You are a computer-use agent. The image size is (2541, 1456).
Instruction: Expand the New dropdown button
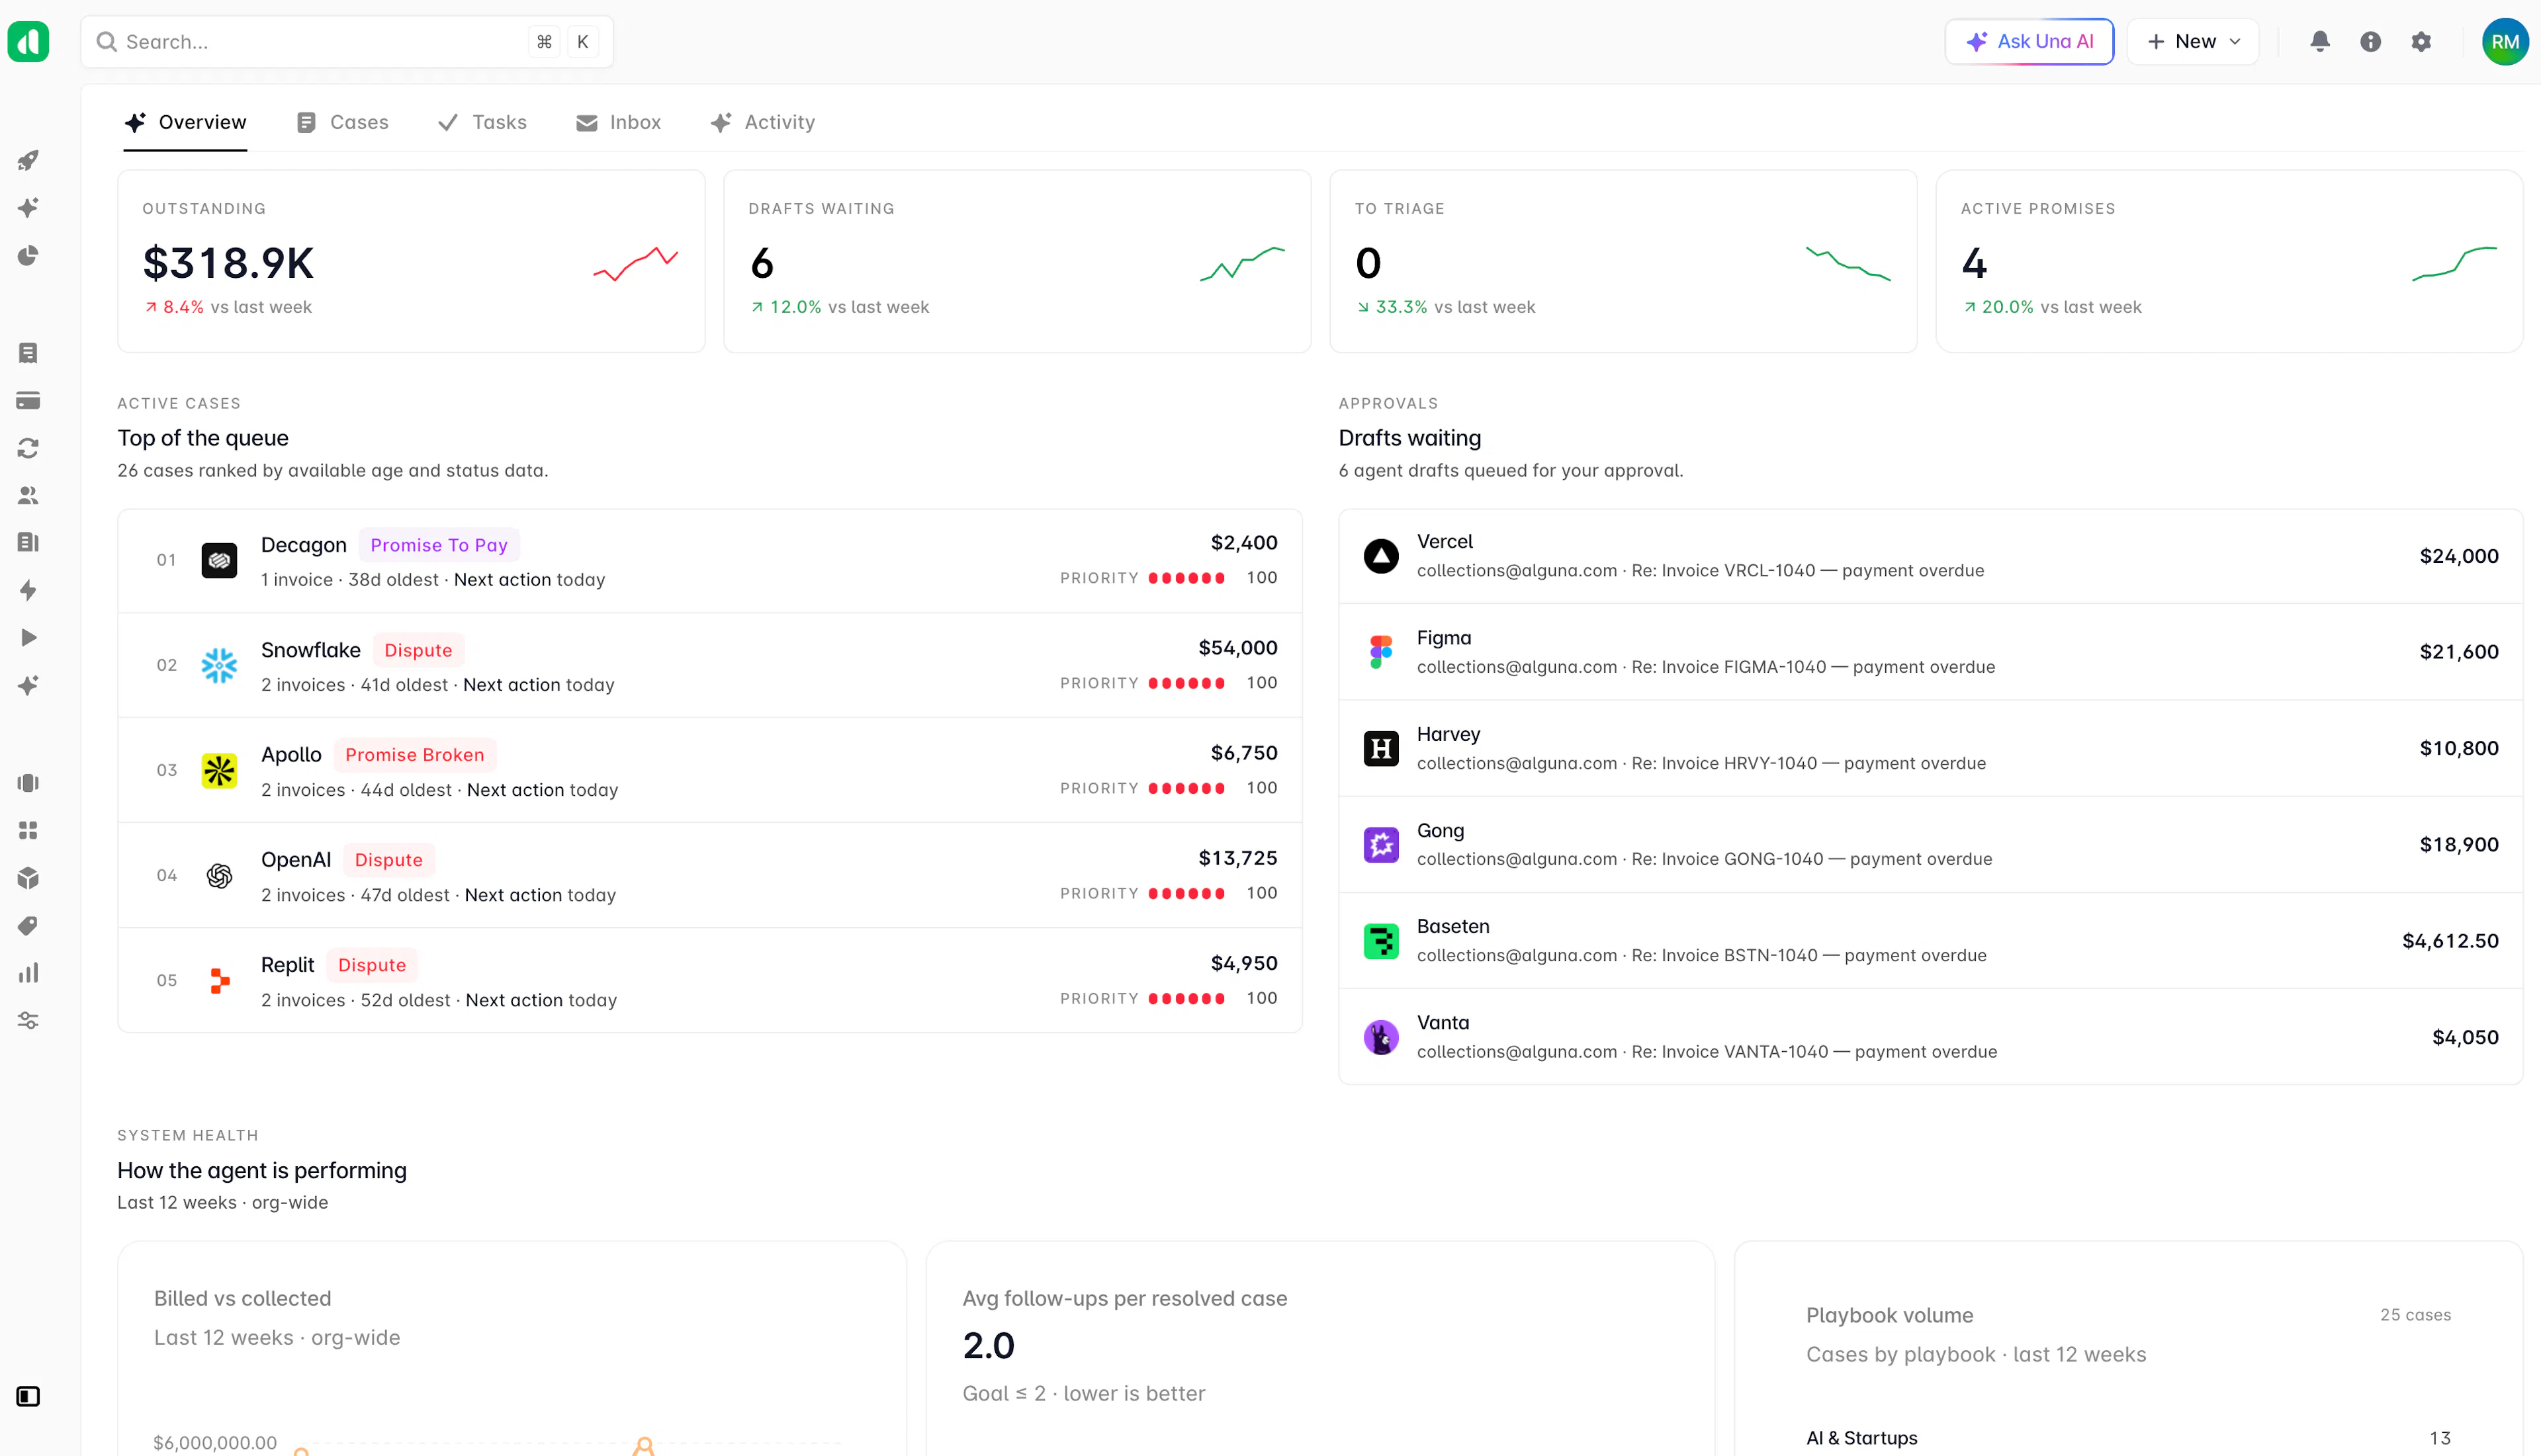tap(2193, 41)
